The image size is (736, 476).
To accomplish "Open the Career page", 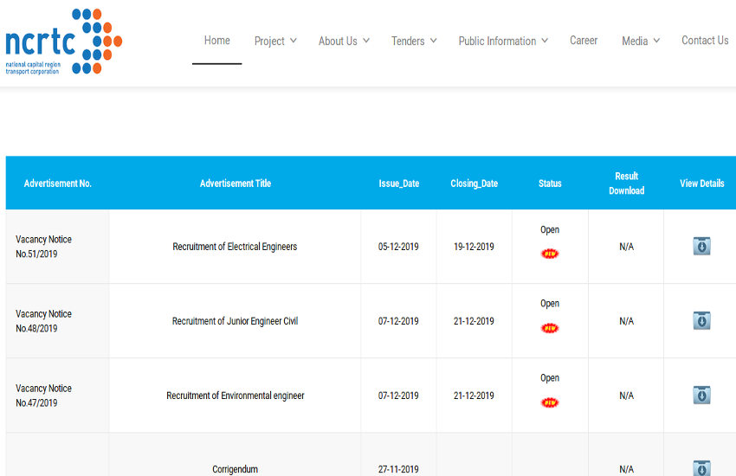I will [x=584, y=41].
